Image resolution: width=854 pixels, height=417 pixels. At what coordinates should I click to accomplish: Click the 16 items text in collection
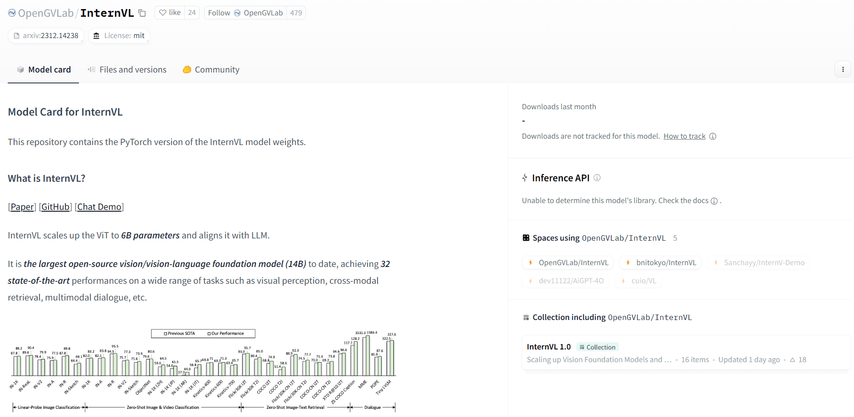point(695,359)
